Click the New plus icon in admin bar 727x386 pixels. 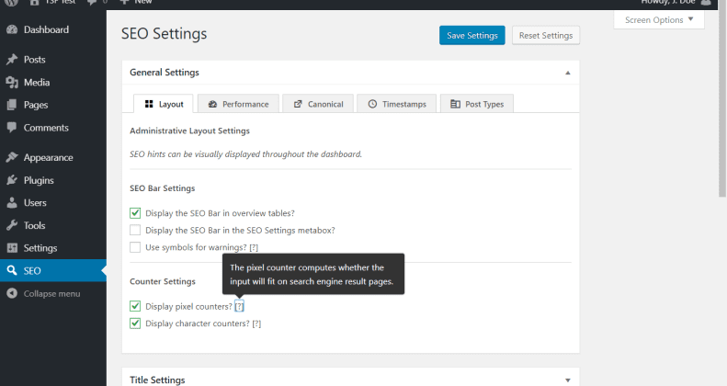pos(124,2)
